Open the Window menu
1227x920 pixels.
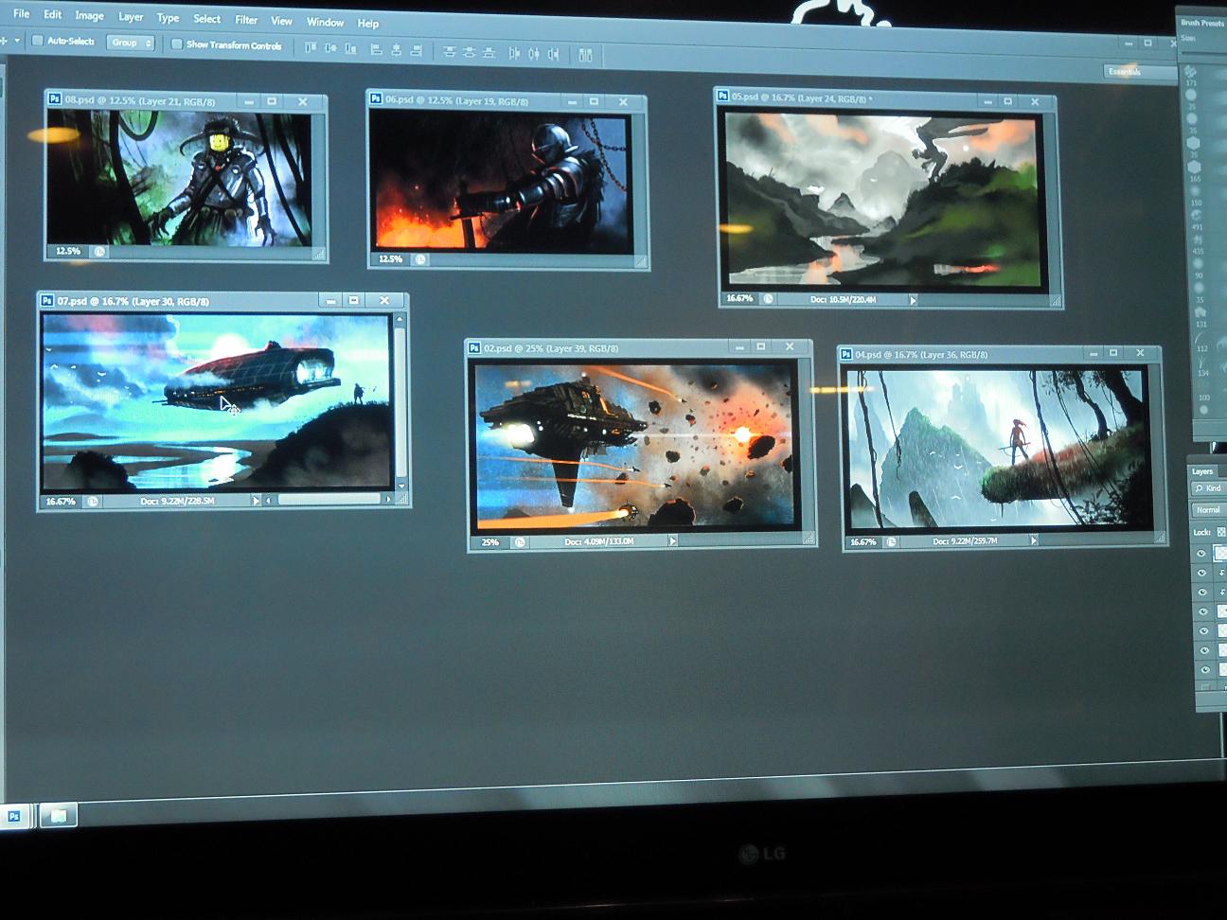(x=325, y=22)
